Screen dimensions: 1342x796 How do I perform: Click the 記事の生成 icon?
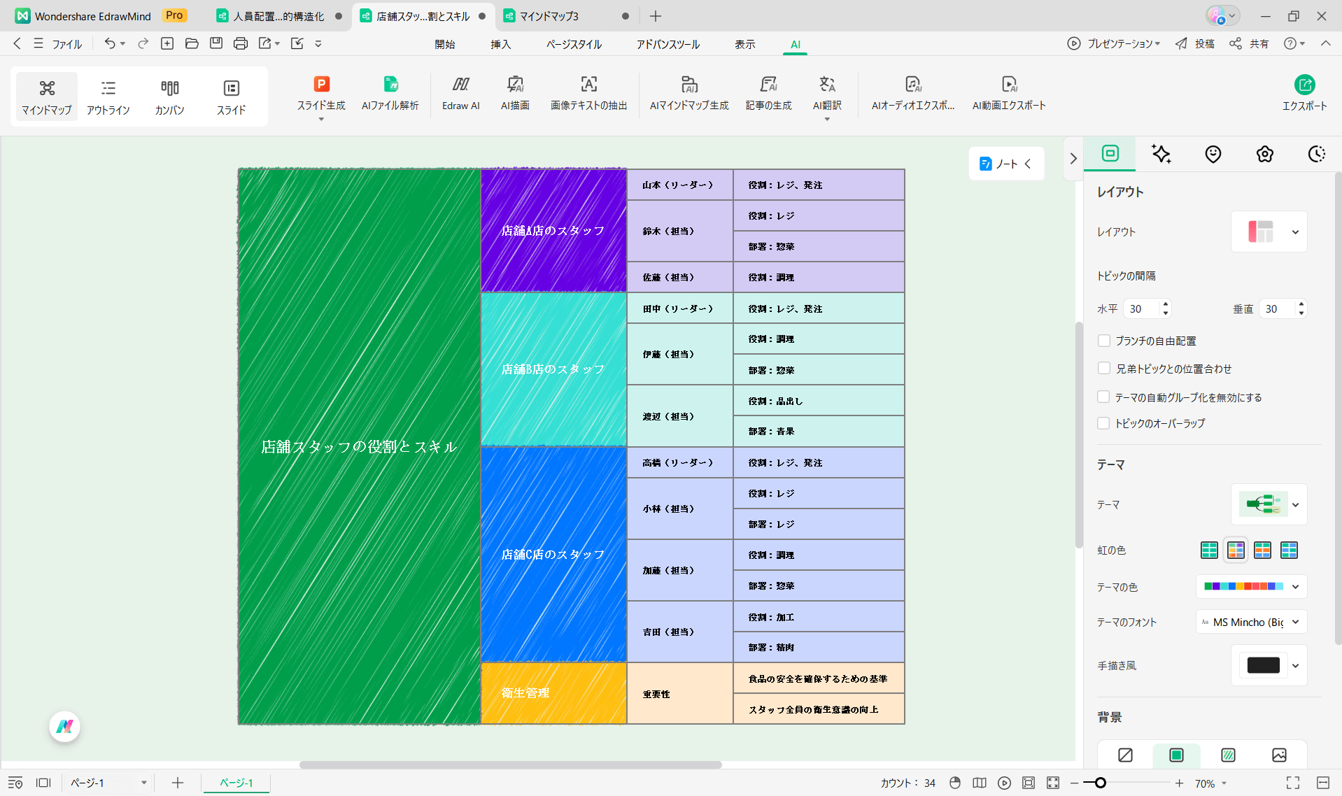point(768,85)
